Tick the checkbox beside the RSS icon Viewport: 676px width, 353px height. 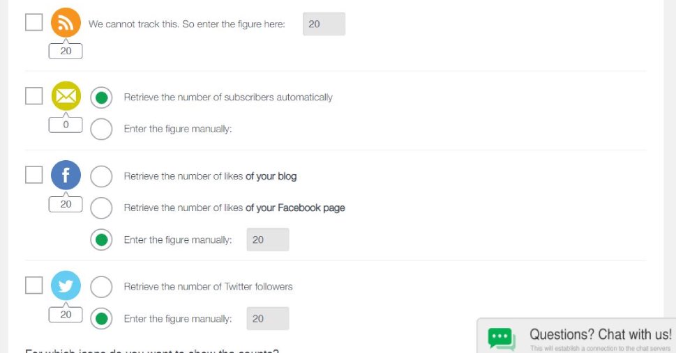[x=33, y=22]
